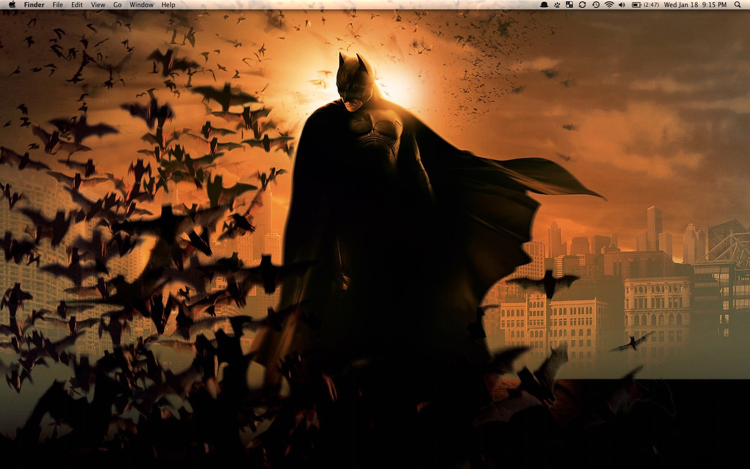Image resolution: width=750 pixels, height=469 pixels.
Task: Open Spotlight search magnifier
Action: (737, 4)
